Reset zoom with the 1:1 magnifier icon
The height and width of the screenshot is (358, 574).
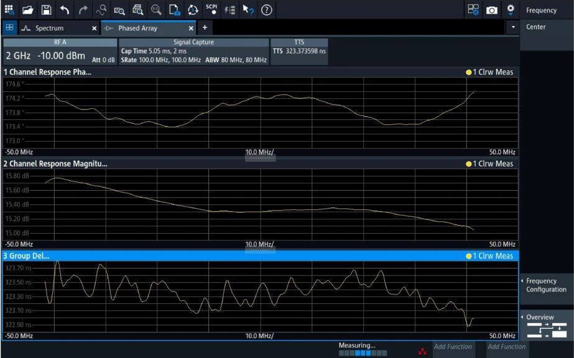(x=156, y=9)
